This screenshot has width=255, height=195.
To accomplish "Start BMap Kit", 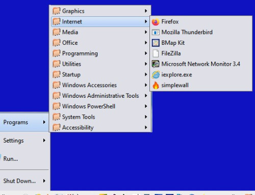I will (x=201, y=43).
